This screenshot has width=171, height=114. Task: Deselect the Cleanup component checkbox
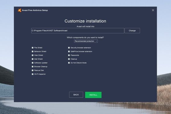point(69,59)
